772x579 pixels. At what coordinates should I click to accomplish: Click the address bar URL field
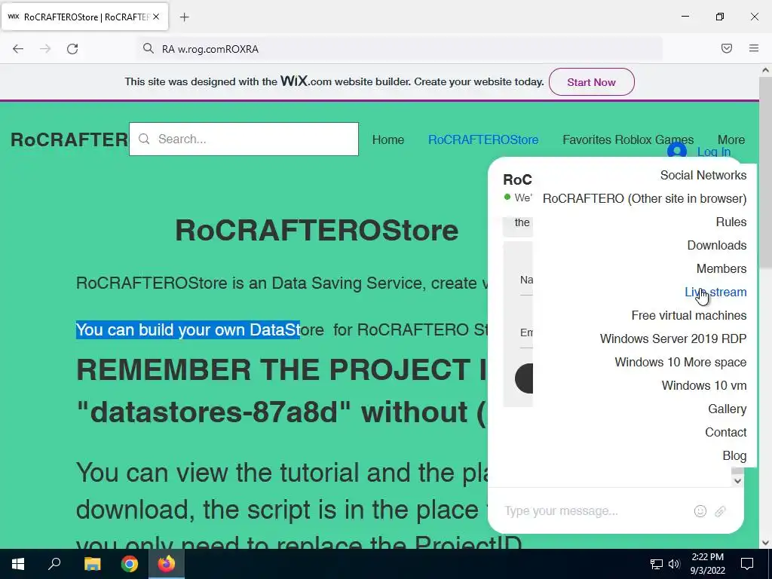(400, 49)
